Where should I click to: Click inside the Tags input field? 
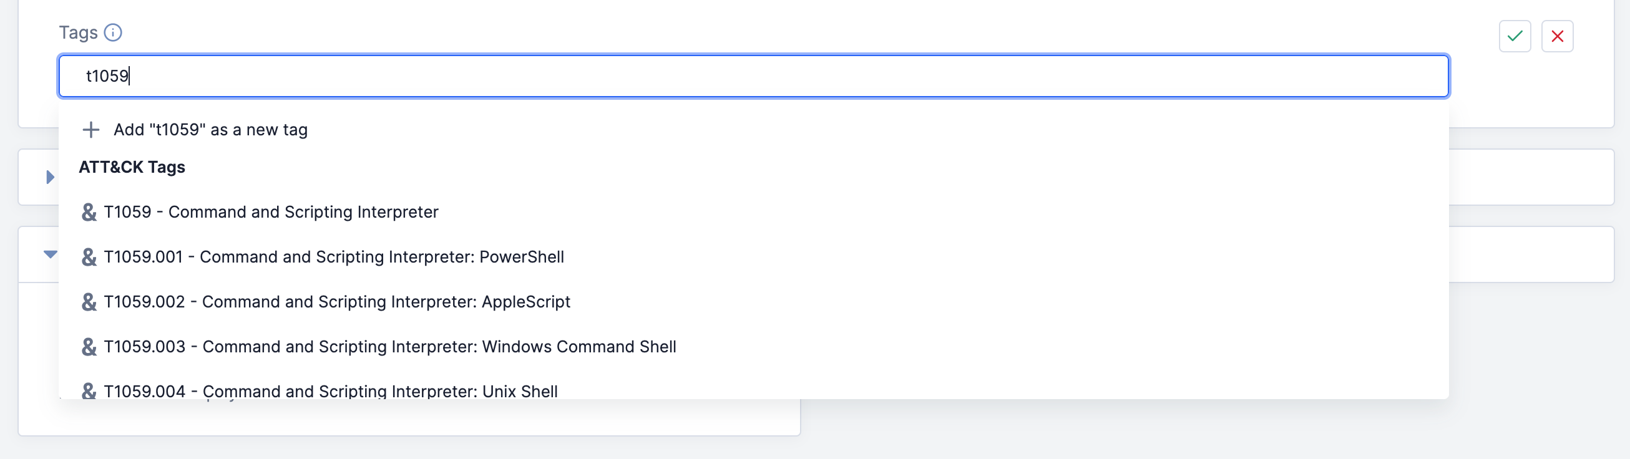click(x=753, y=76)
